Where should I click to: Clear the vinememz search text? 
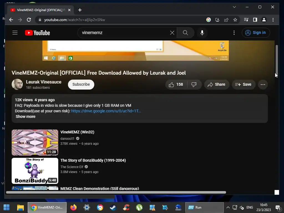(172, 33)
